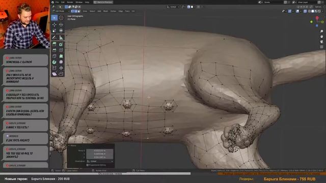This screenshot has height=183, width=326.
Task: Toggle camera view with camera icon
Action: (321, 42)
